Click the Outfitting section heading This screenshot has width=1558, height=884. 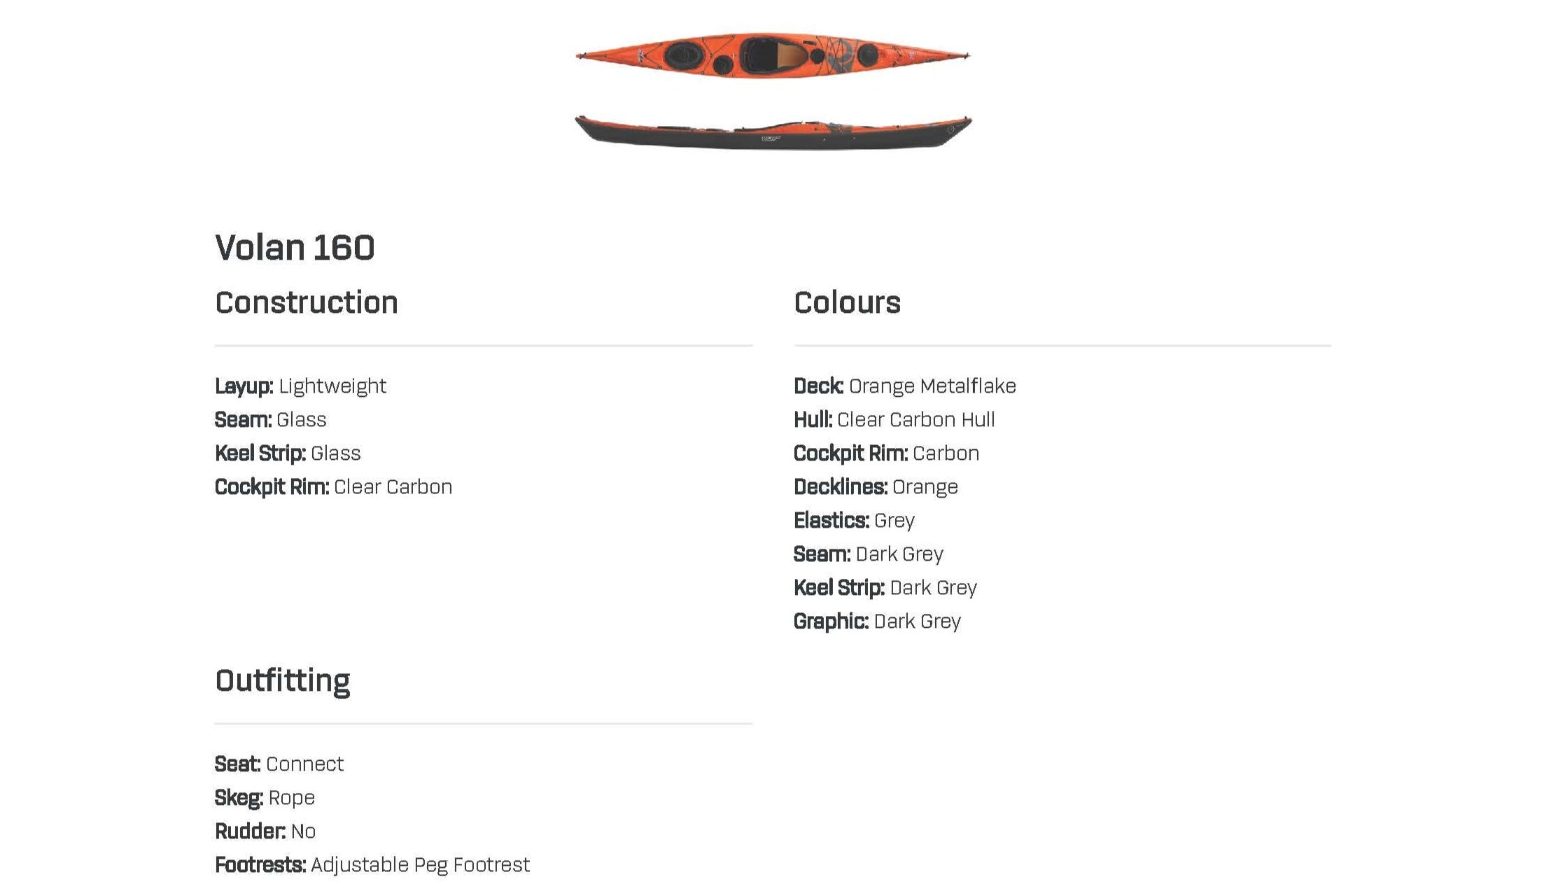282,680
